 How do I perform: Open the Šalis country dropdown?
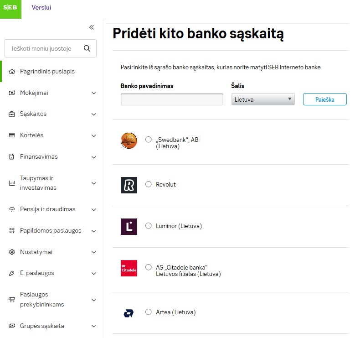point(263,99)
